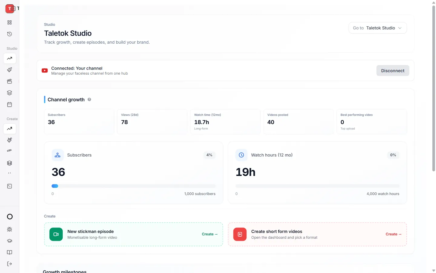Open the terminal icon in the sidebar
Image resolution: width=436 pixels, height=273 pixels.
tap(10, 186)
